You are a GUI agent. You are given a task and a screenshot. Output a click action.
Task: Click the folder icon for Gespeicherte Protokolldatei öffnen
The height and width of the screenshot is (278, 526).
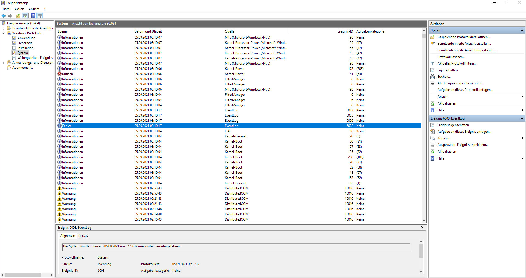(x=433, y=37)
